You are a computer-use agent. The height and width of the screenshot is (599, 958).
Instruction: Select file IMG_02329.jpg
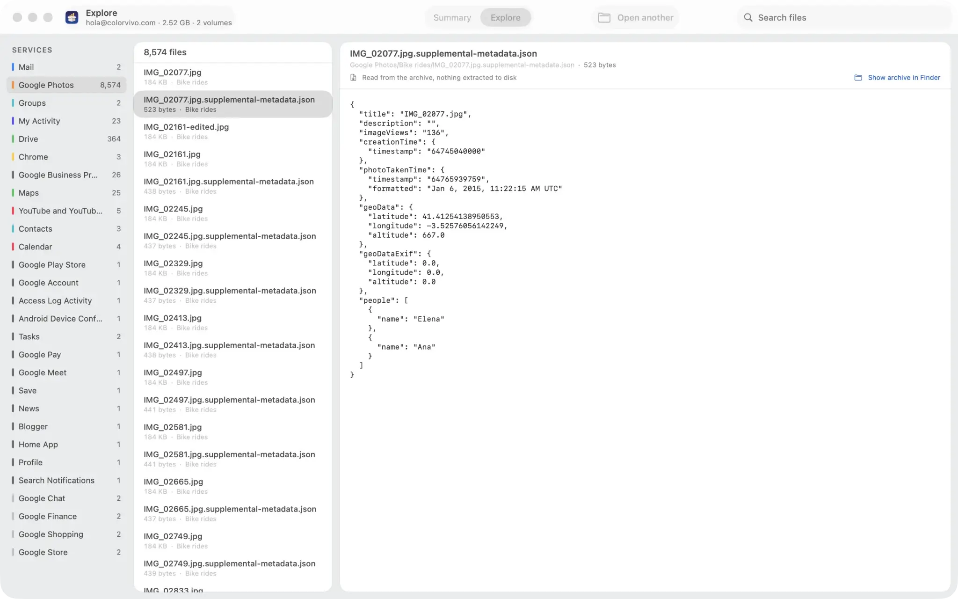coord(232,268)
